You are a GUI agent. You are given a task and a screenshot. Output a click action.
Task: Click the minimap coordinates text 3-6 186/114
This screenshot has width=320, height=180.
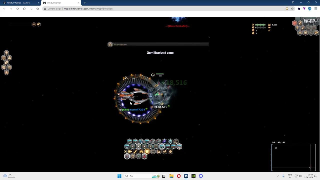278,142
